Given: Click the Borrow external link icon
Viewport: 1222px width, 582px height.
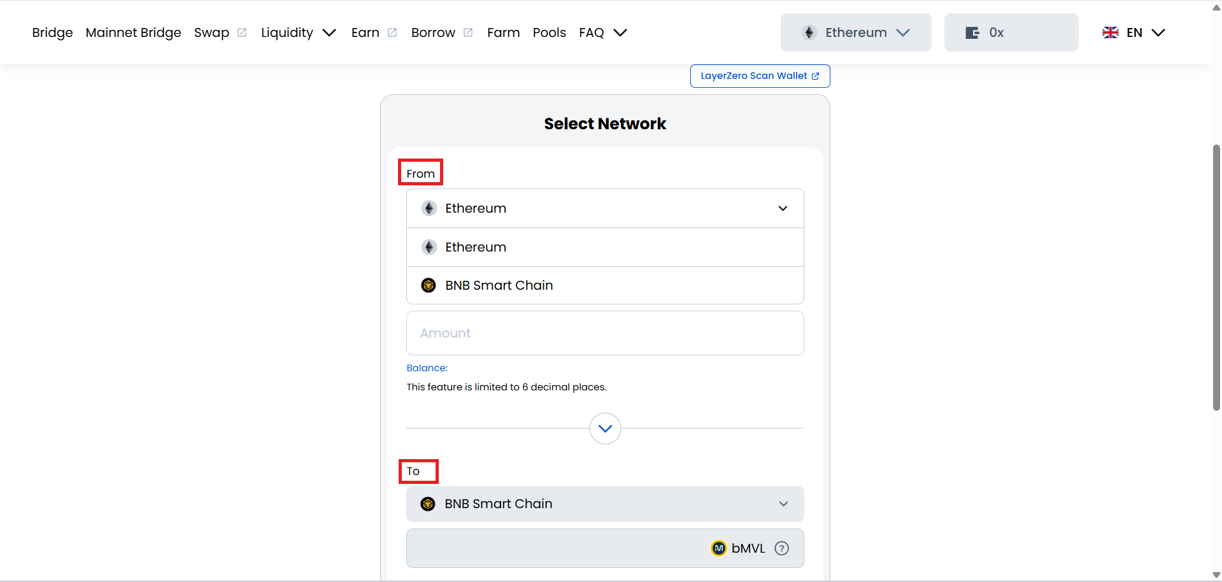Looking at the screenshot, I should [x=468, y=32].
